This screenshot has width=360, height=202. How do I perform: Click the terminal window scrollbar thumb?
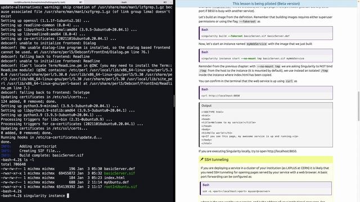pos(174,101)
